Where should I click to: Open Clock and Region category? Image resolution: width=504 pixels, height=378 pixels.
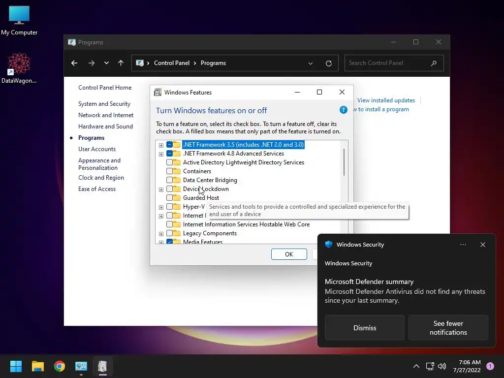(x=101, y=177)
